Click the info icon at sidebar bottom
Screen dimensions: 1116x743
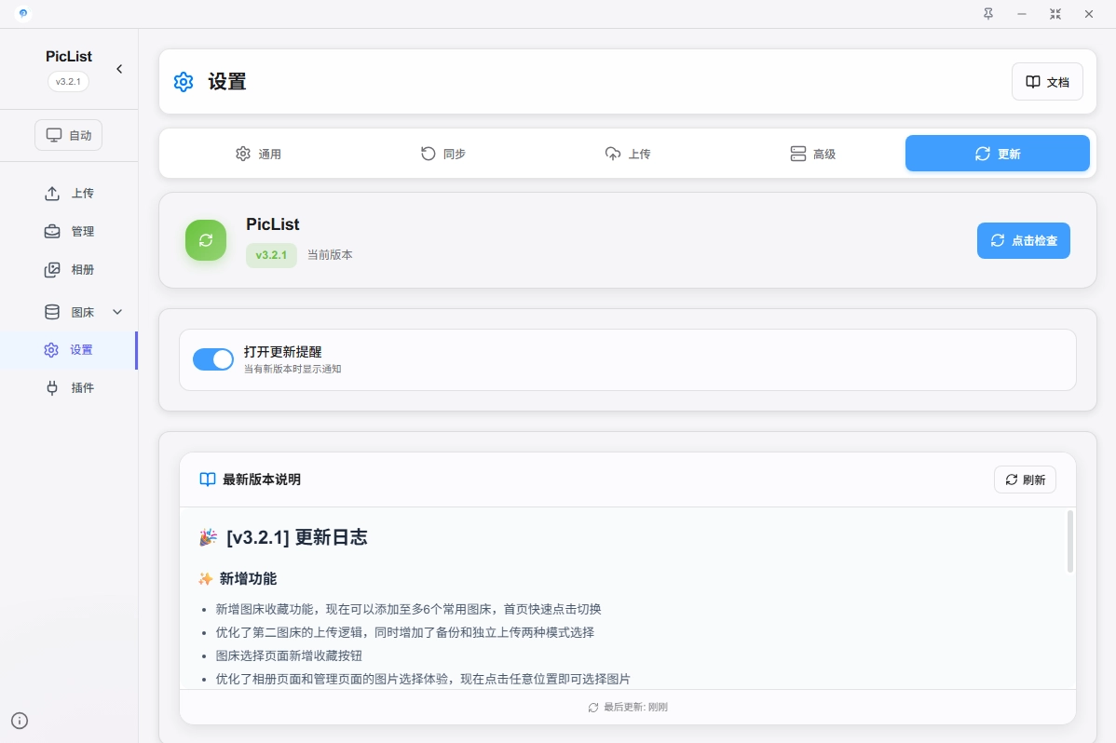(x=20, y=720)
